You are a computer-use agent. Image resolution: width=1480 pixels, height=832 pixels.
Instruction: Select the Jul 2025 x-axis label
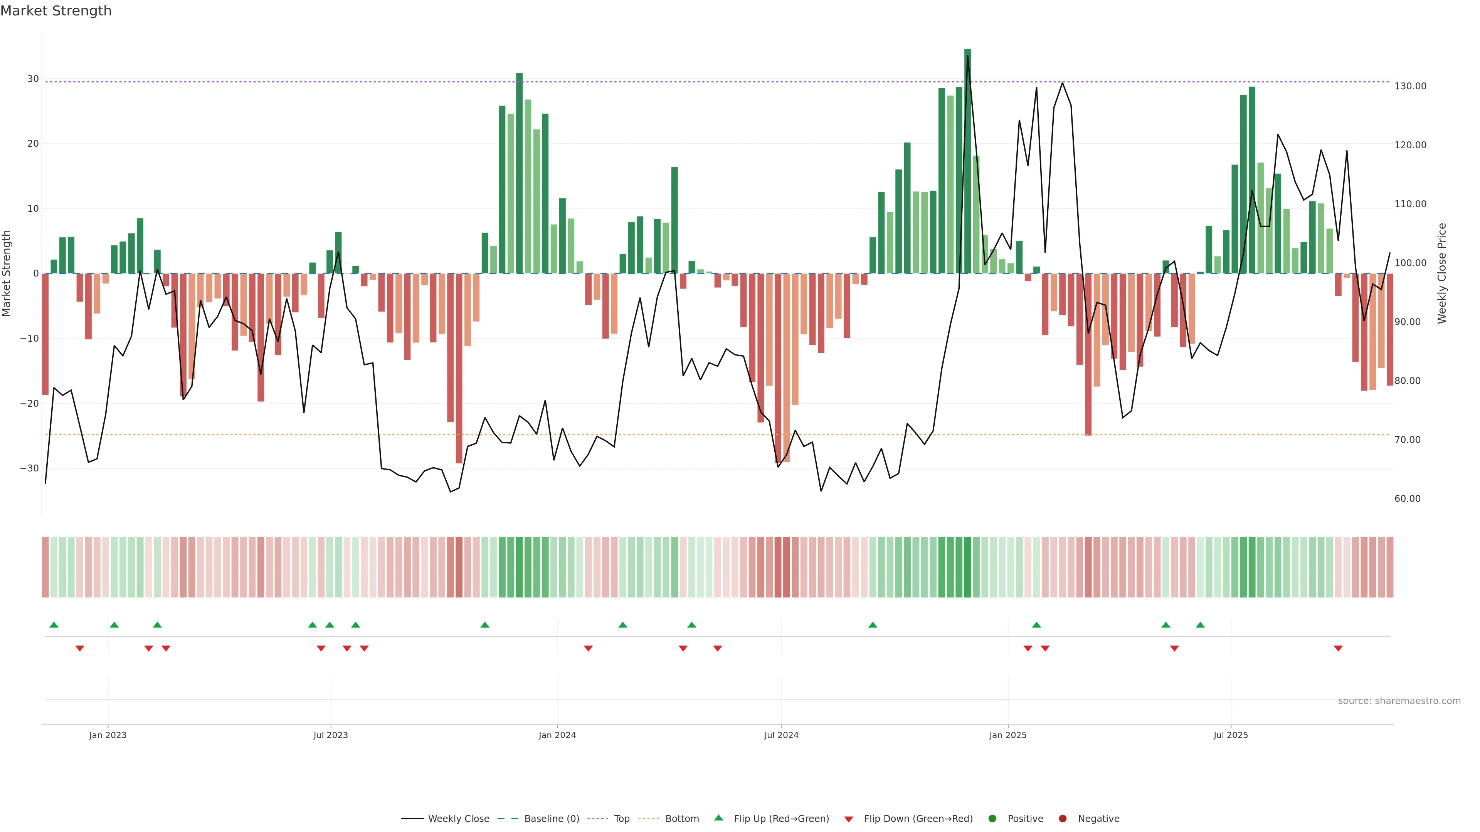click(x=1231, y=735)
